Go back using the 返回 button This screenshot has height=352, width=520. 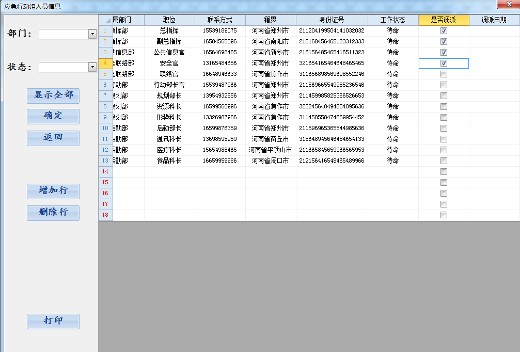53,138
